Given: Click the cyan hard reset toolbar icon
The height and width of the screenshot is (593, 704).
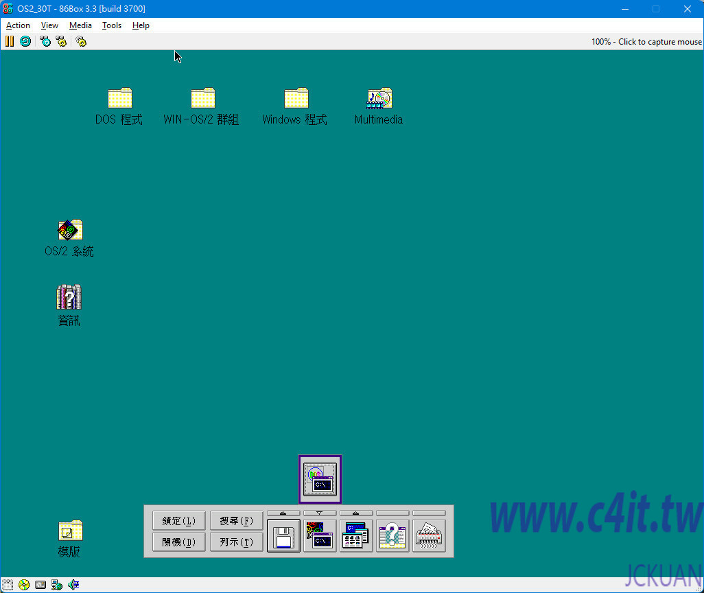Looking at the screenshot, I should coord(25,41).
